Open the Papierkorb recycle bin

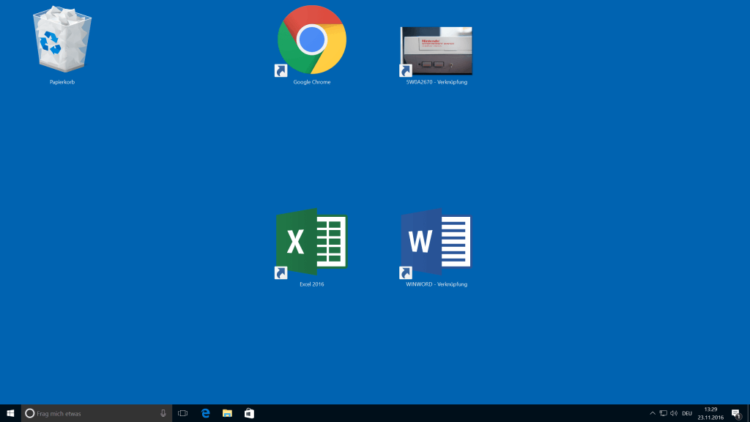62,40
